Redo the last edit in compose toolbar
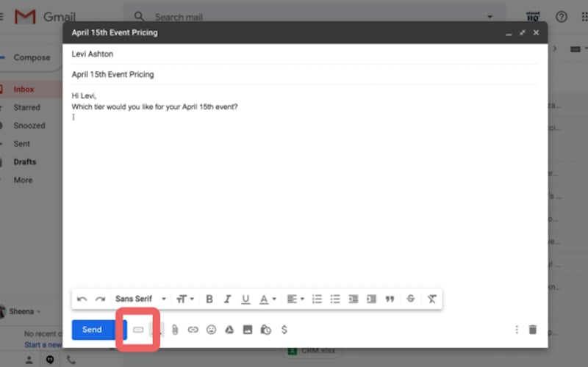This screenshot has height=367, width=588. (x=100, y=299)
